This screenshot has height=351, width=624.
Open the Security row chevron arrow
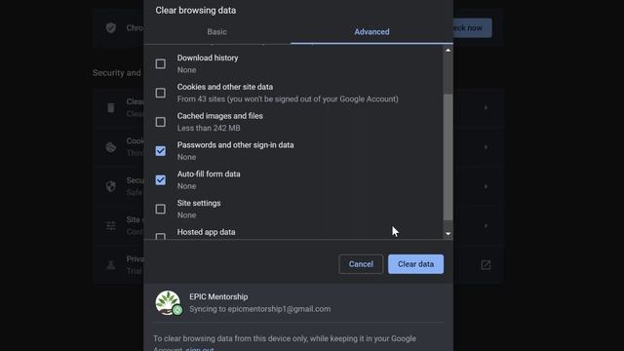tap(486, 186)
